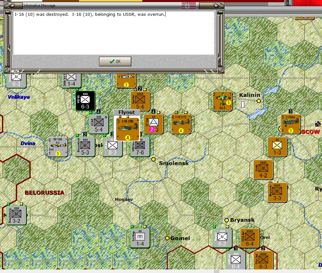
Task: Select the 51st Inf 6-3 Soviet army
Action: pyautogui.click(x=263, y=260)
